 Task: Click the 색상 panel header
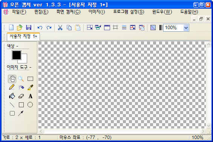12,46
